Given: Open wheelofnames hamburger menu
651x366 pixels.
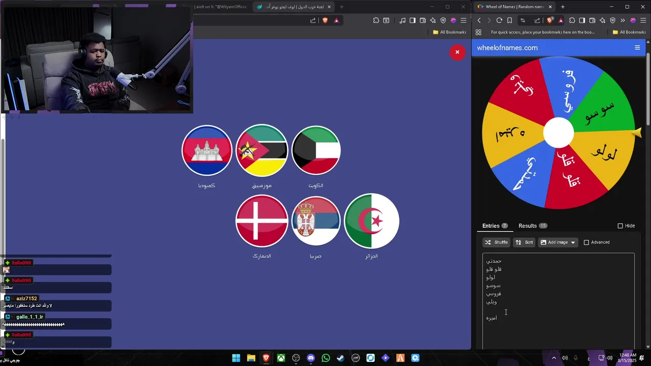Looking at the screenshot, I should [637, 48].
